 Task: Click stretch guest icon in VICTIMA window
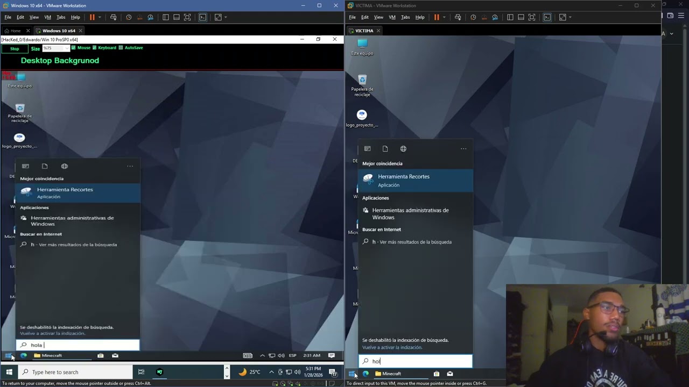pyautogui.click(x=563, y=17)
